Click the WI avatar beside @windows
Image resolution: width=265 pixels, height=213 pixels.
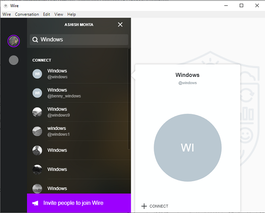(x=37, y=74)
